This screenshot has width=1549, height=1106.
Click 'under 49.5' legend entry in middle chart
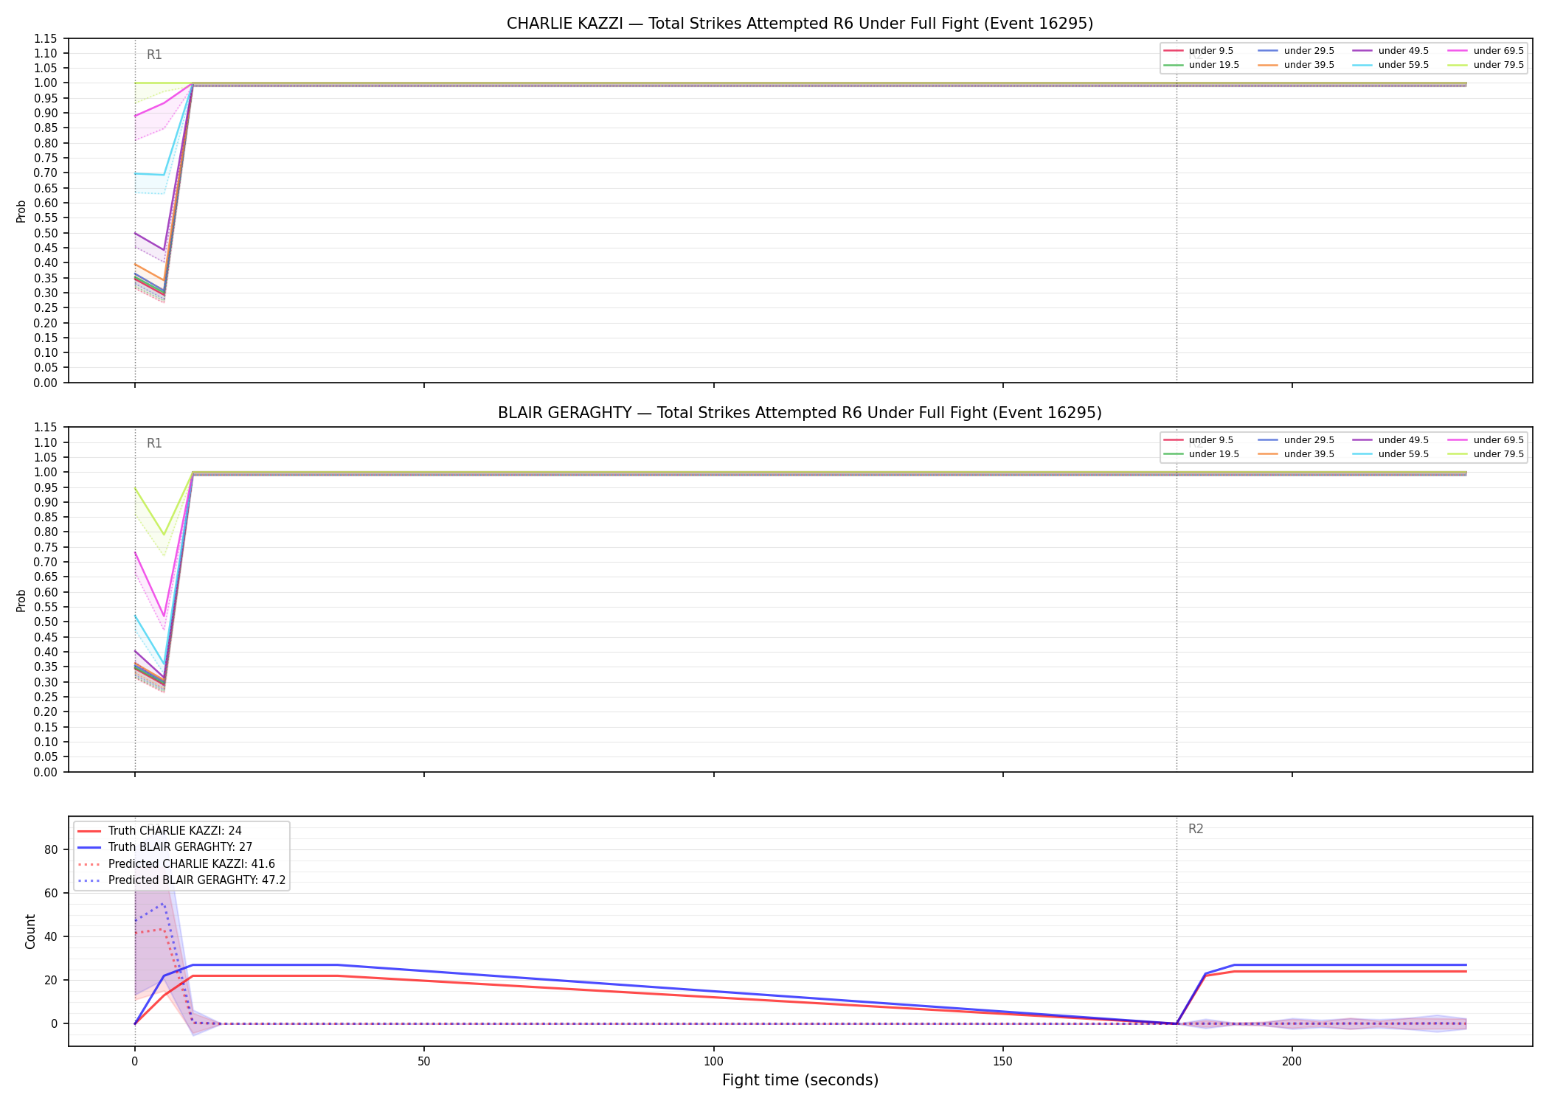click(x=1390, y=440)
